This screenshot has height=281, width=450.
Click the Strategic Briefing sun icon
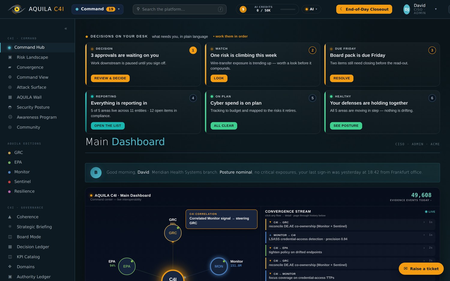pyautogui.click(x=10, y=227)
